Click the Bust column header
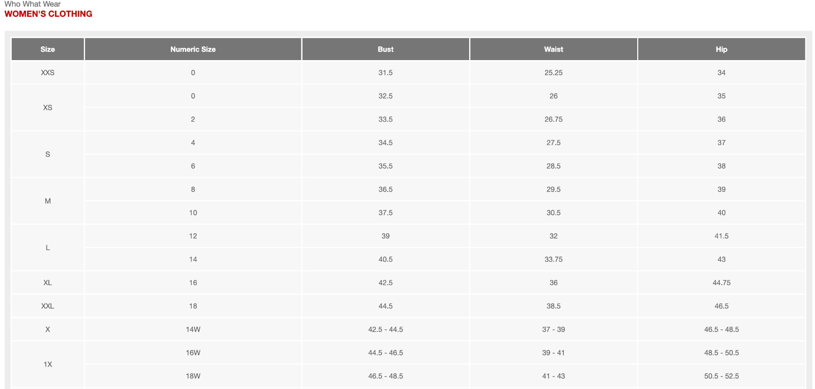The image size is (815, 389). pos(386,49)
